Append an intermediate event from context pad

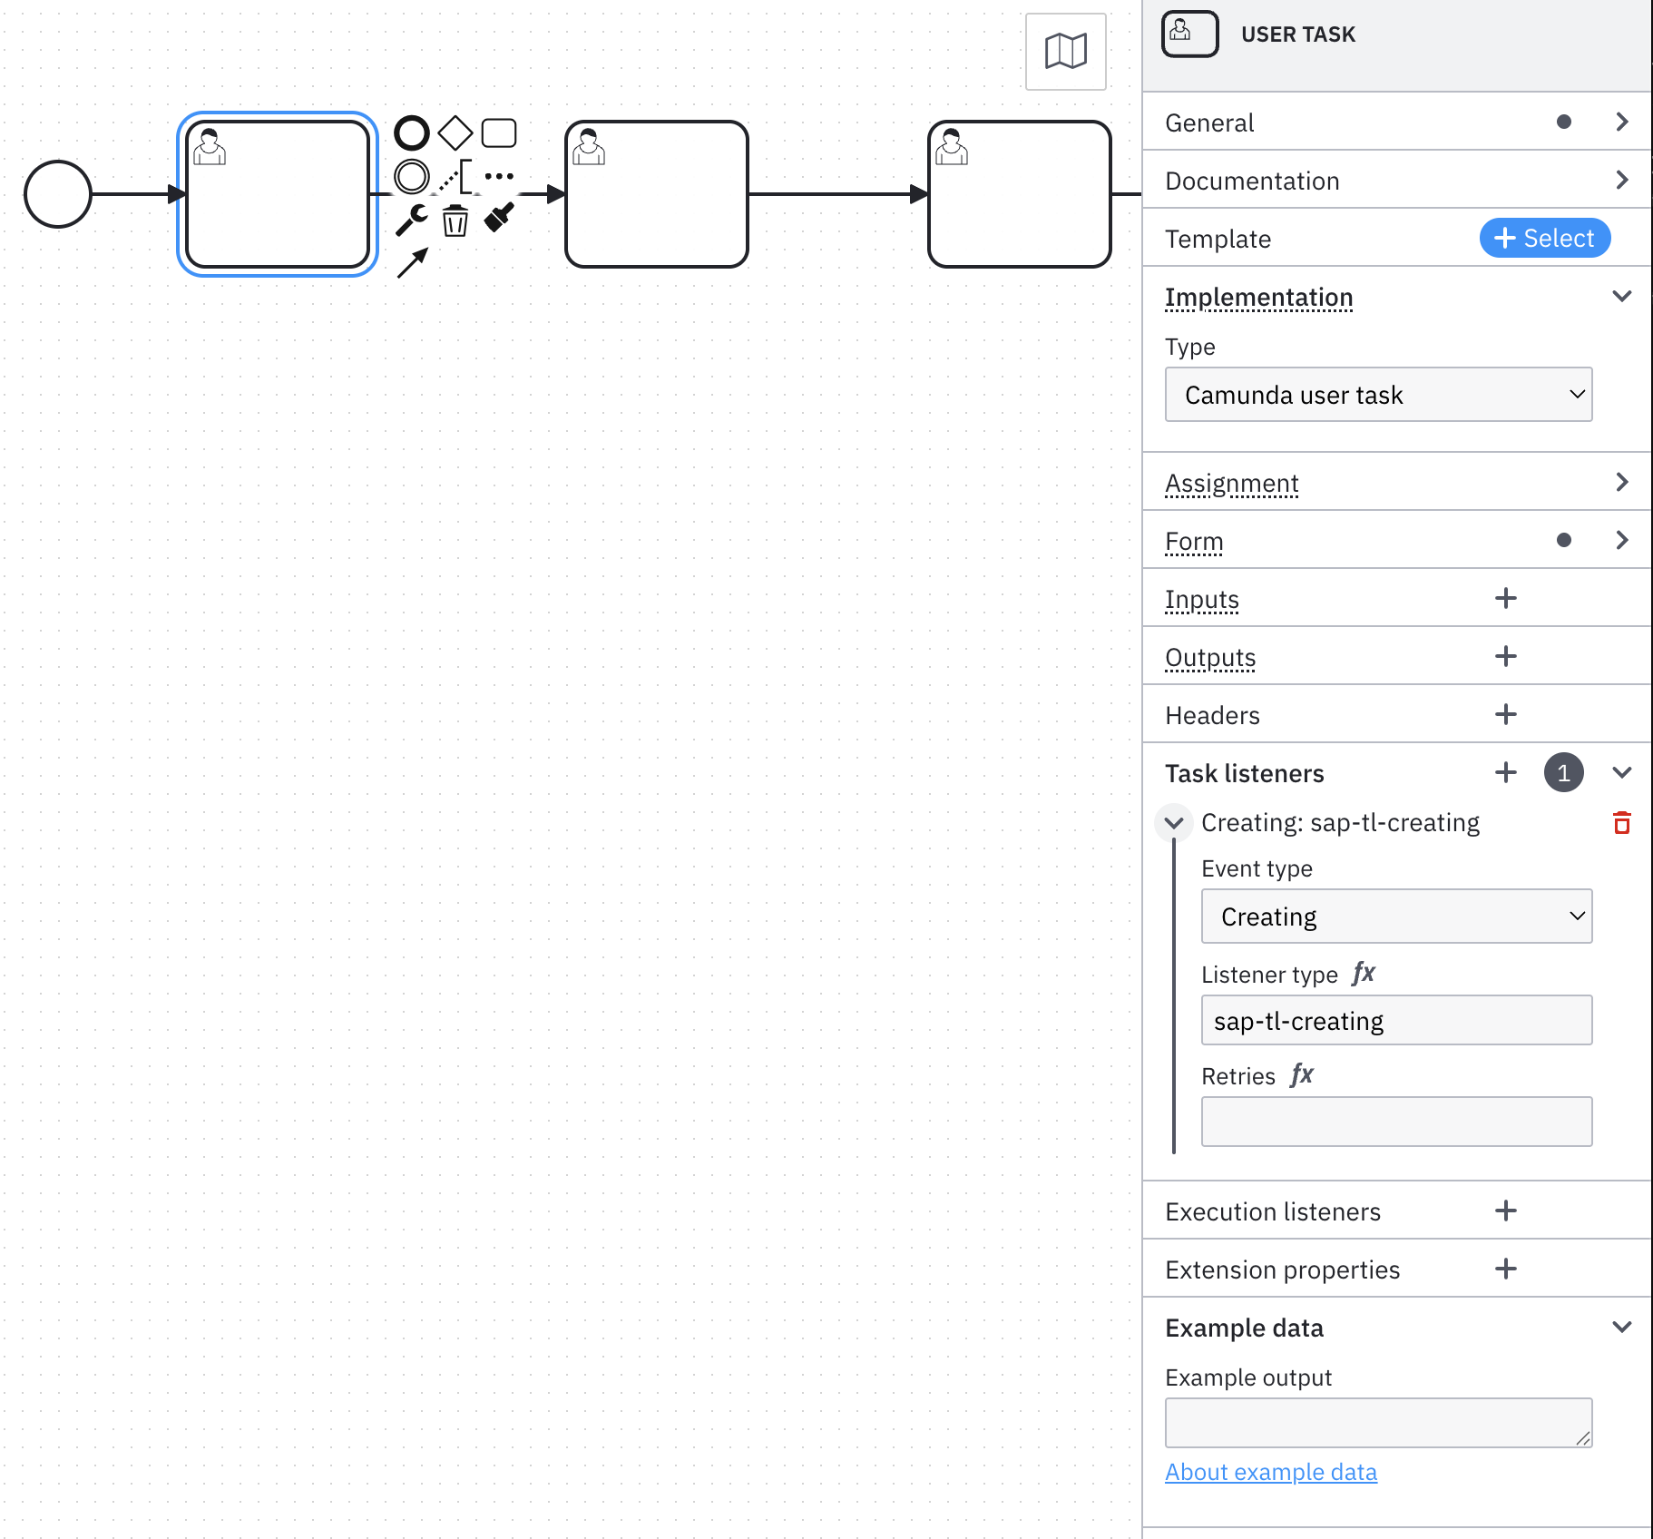pos(412,176)
